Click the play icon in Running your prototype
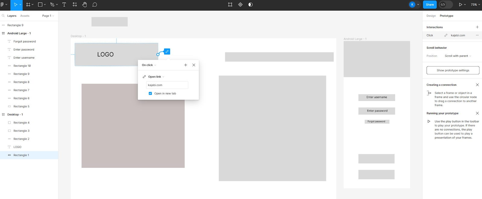 coord(429,121)
